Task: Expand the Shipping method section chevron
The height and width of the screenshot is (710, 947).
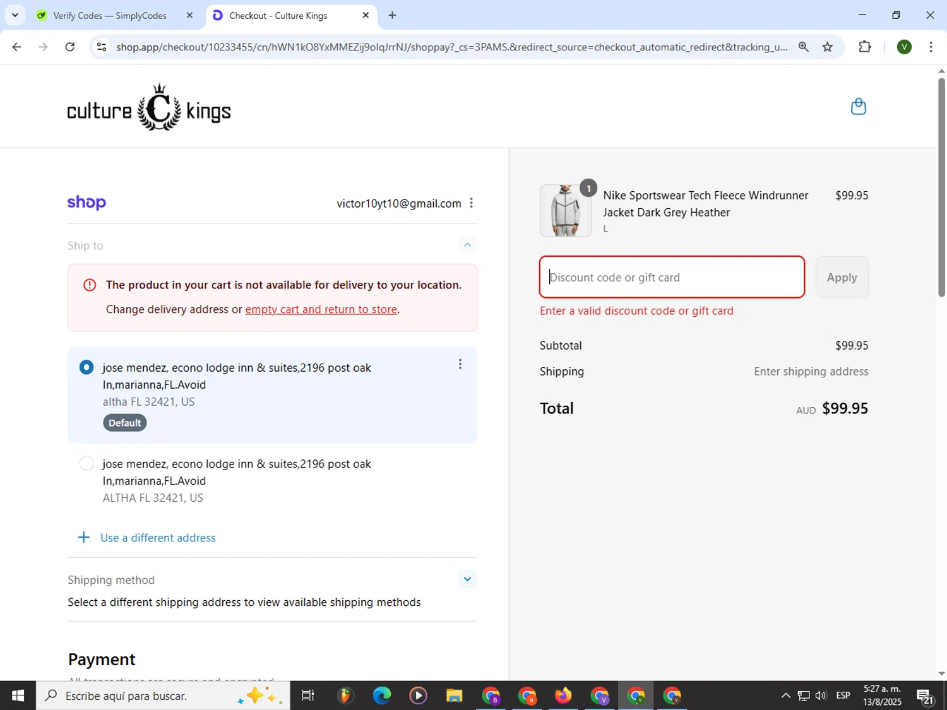Action: (467, 579)
